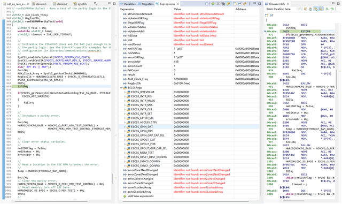The width and height of the screenshot is (342, 204).
Task: Select zone2LockedArray expression row
Action: point(189,192)
